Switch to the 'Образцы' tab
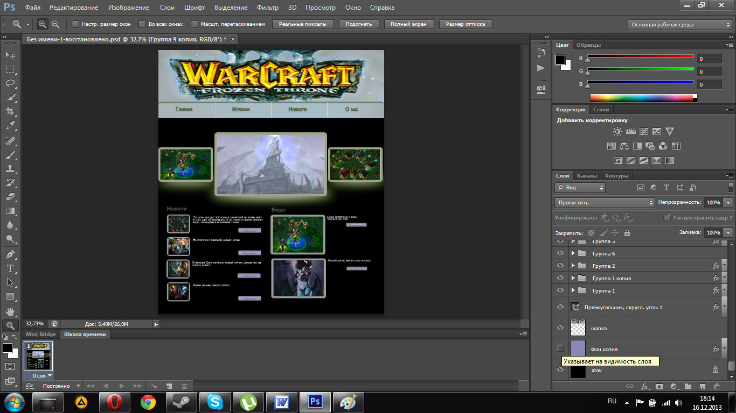 point(588,45)
